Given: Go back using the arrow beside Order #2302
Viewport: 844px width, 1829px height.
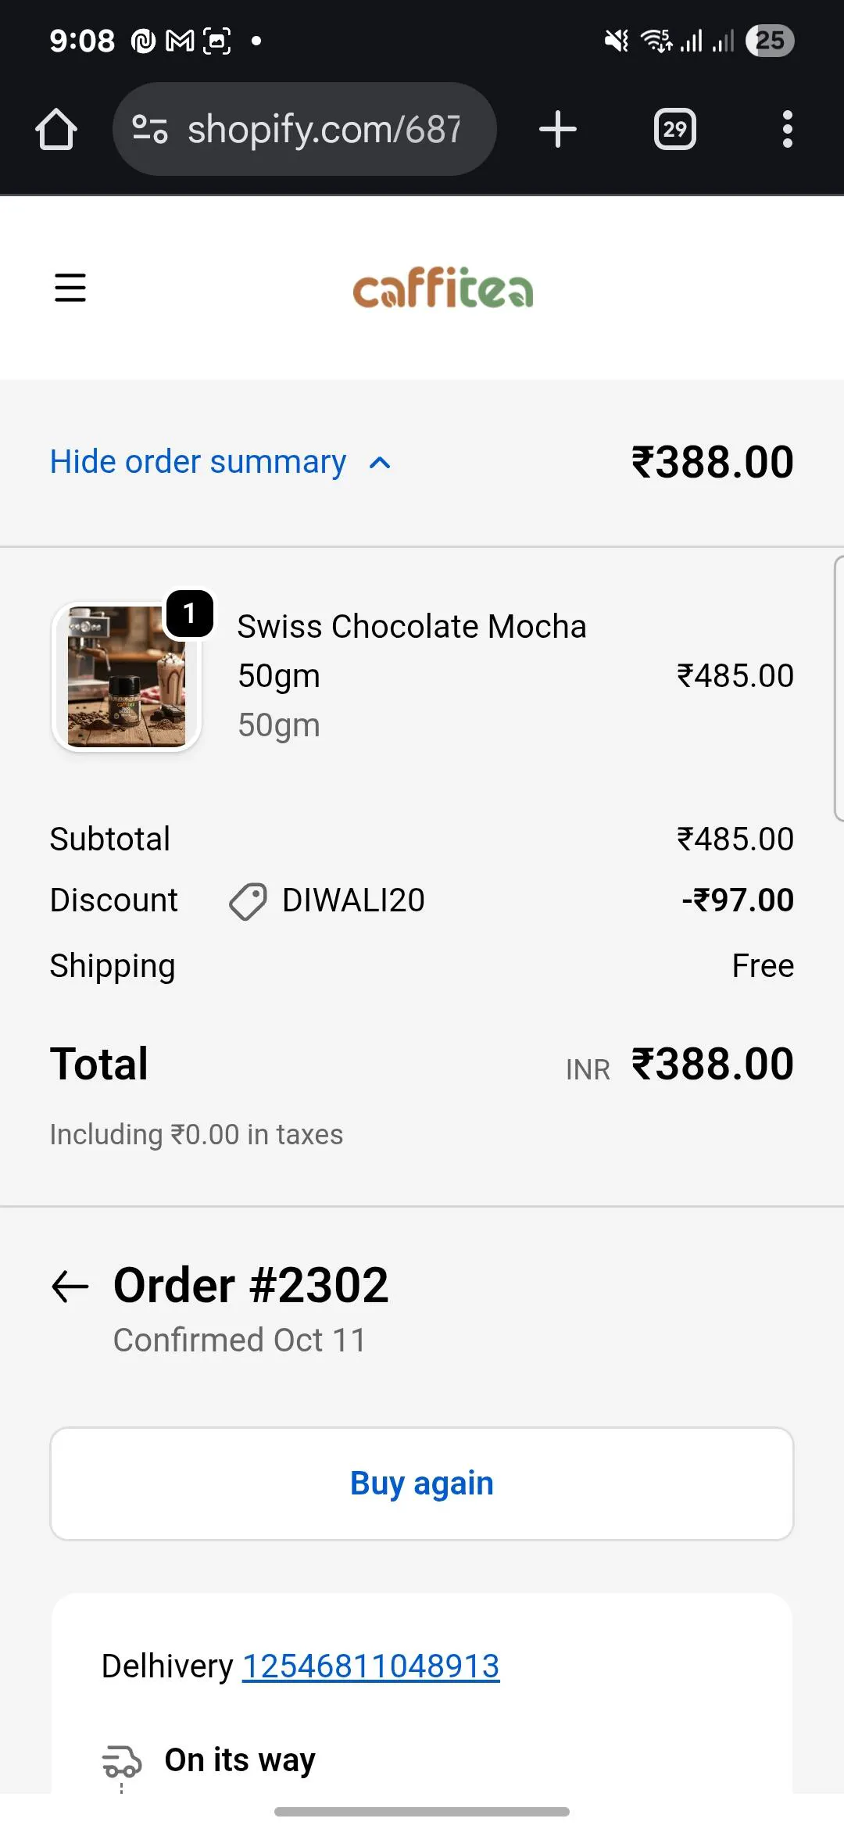Looking at the screenshot, I should click(70, 1287).
